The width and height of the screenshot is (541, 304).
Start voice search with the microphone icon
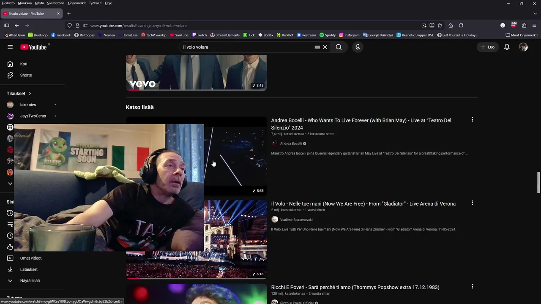coord(358,47)
